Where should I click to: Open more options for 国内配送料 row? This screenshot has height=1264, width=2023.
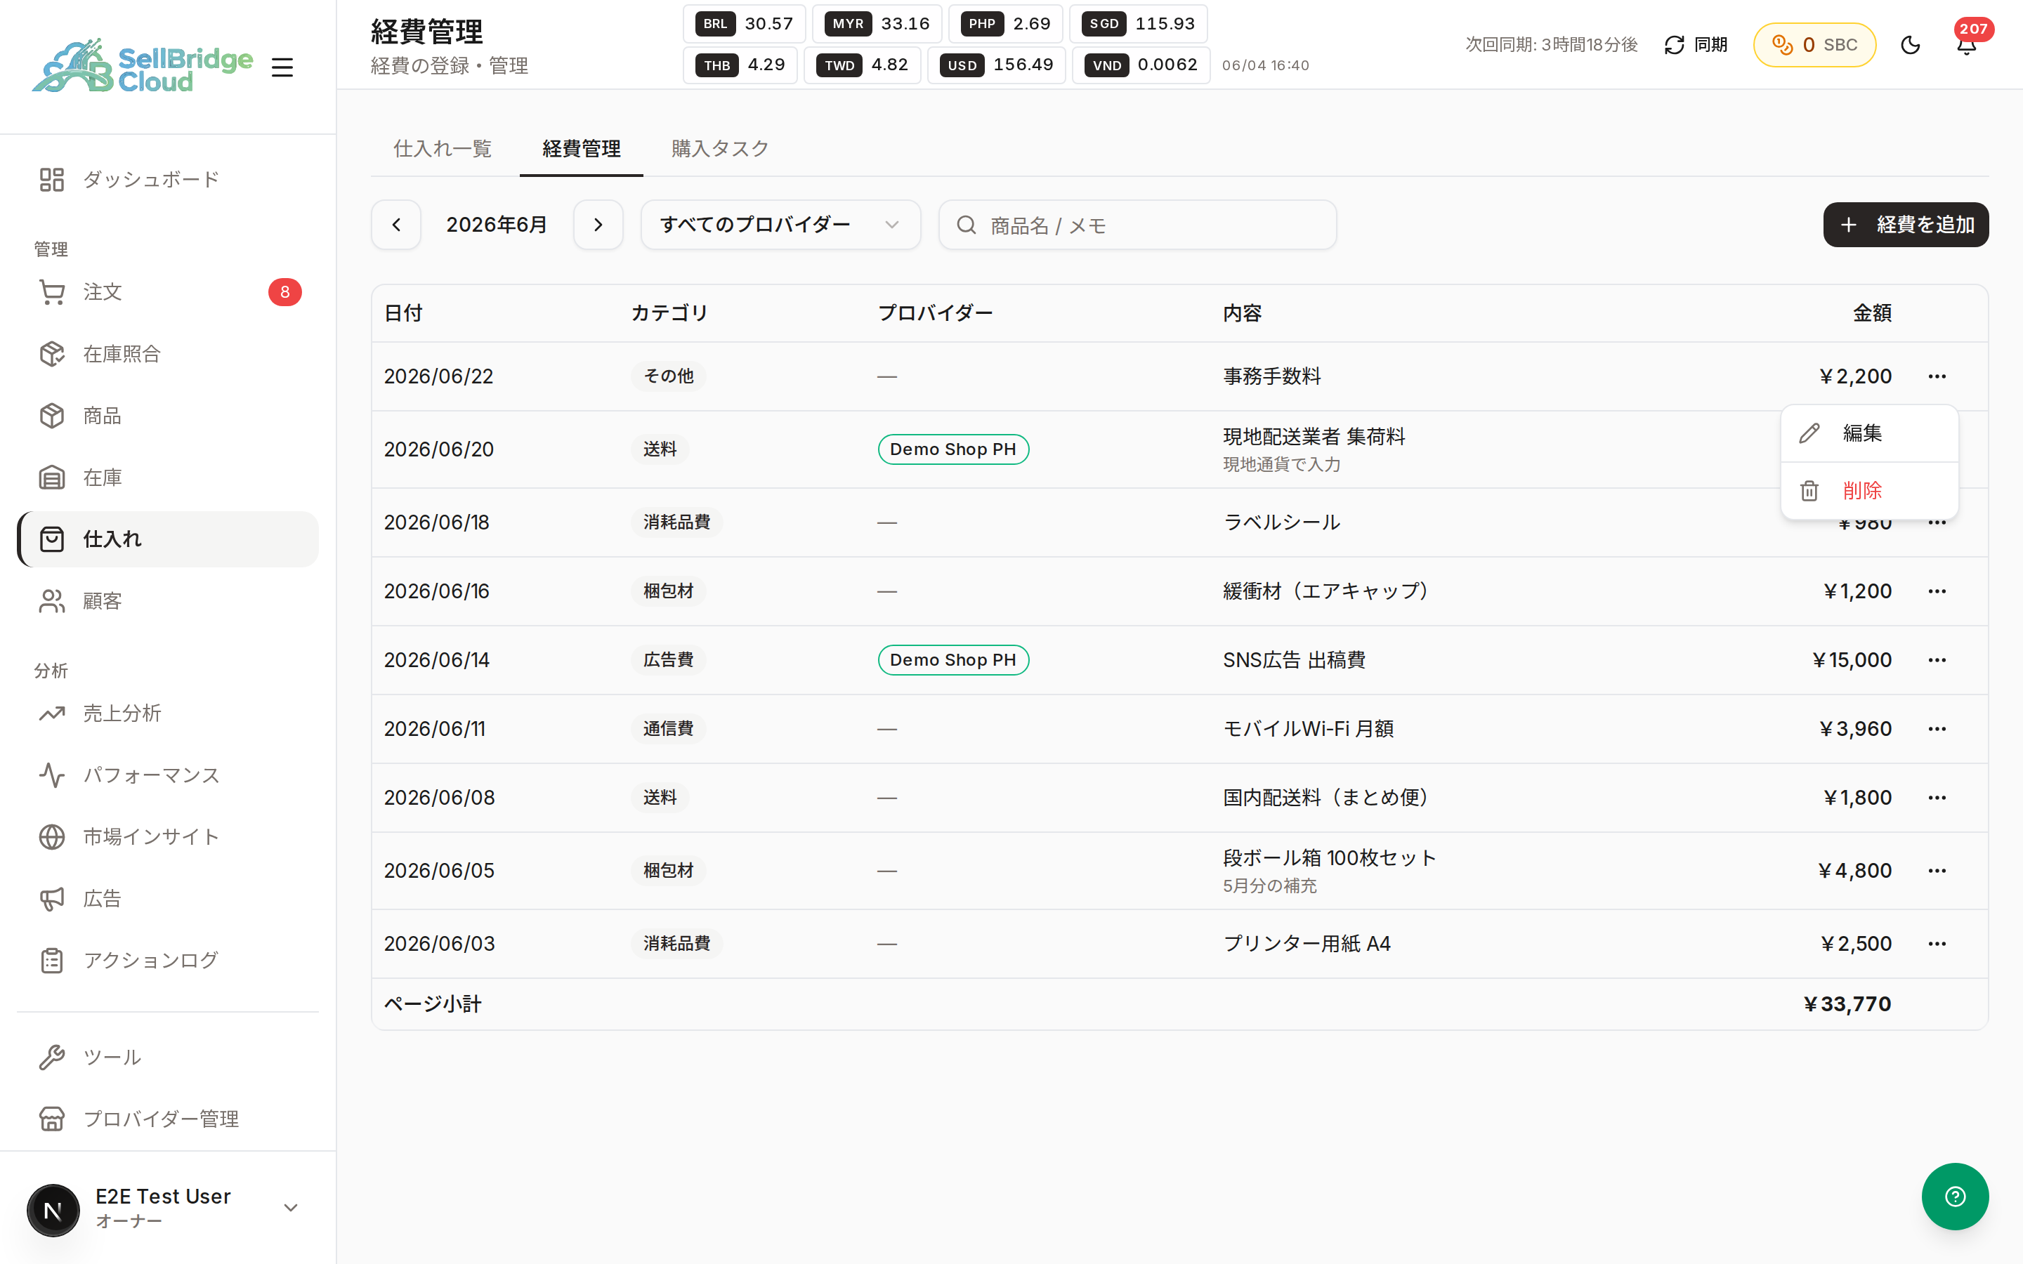coord(1937,798)
